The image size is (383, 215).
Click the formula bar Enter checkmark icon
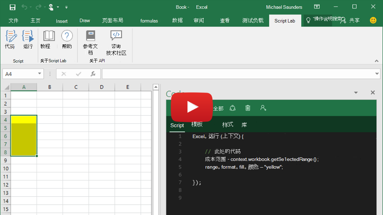[x=79, y=74]
